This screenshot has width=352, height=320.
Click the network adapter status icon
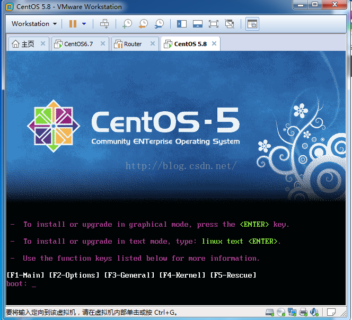coord(292,312)
